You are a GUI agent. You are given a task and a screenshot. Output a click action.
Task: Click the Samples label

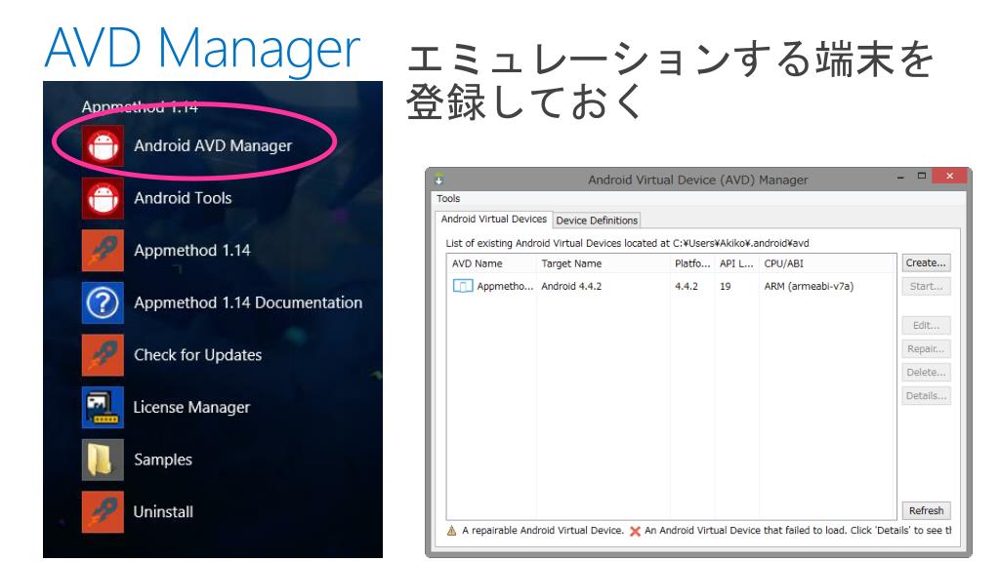[x=163, y=461]
